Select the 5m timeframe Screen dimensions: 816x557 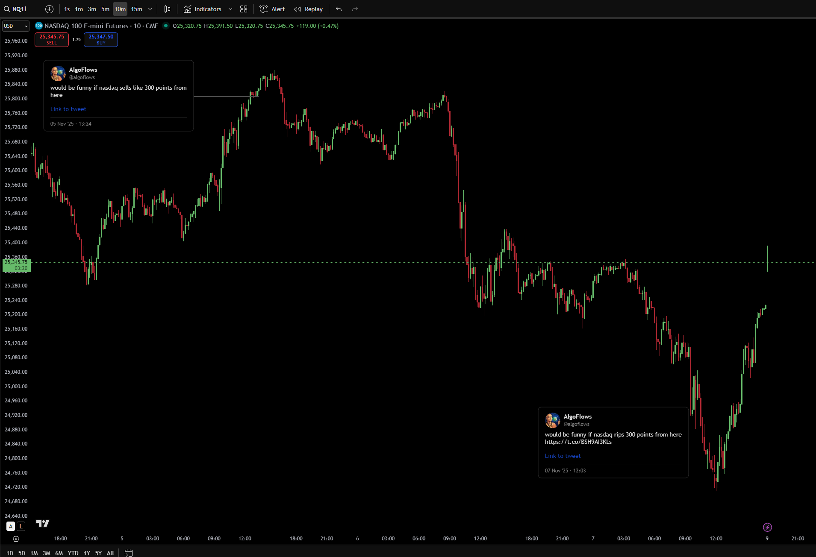pyautogui.click(x=105, y=9)
